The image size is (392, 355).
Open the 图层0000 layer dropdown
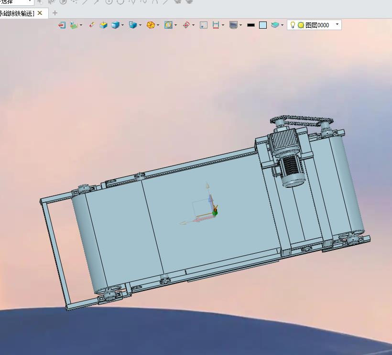[337, 24]
